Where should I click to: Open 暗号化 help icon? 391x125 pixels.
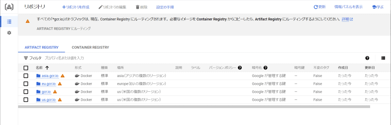265,68
